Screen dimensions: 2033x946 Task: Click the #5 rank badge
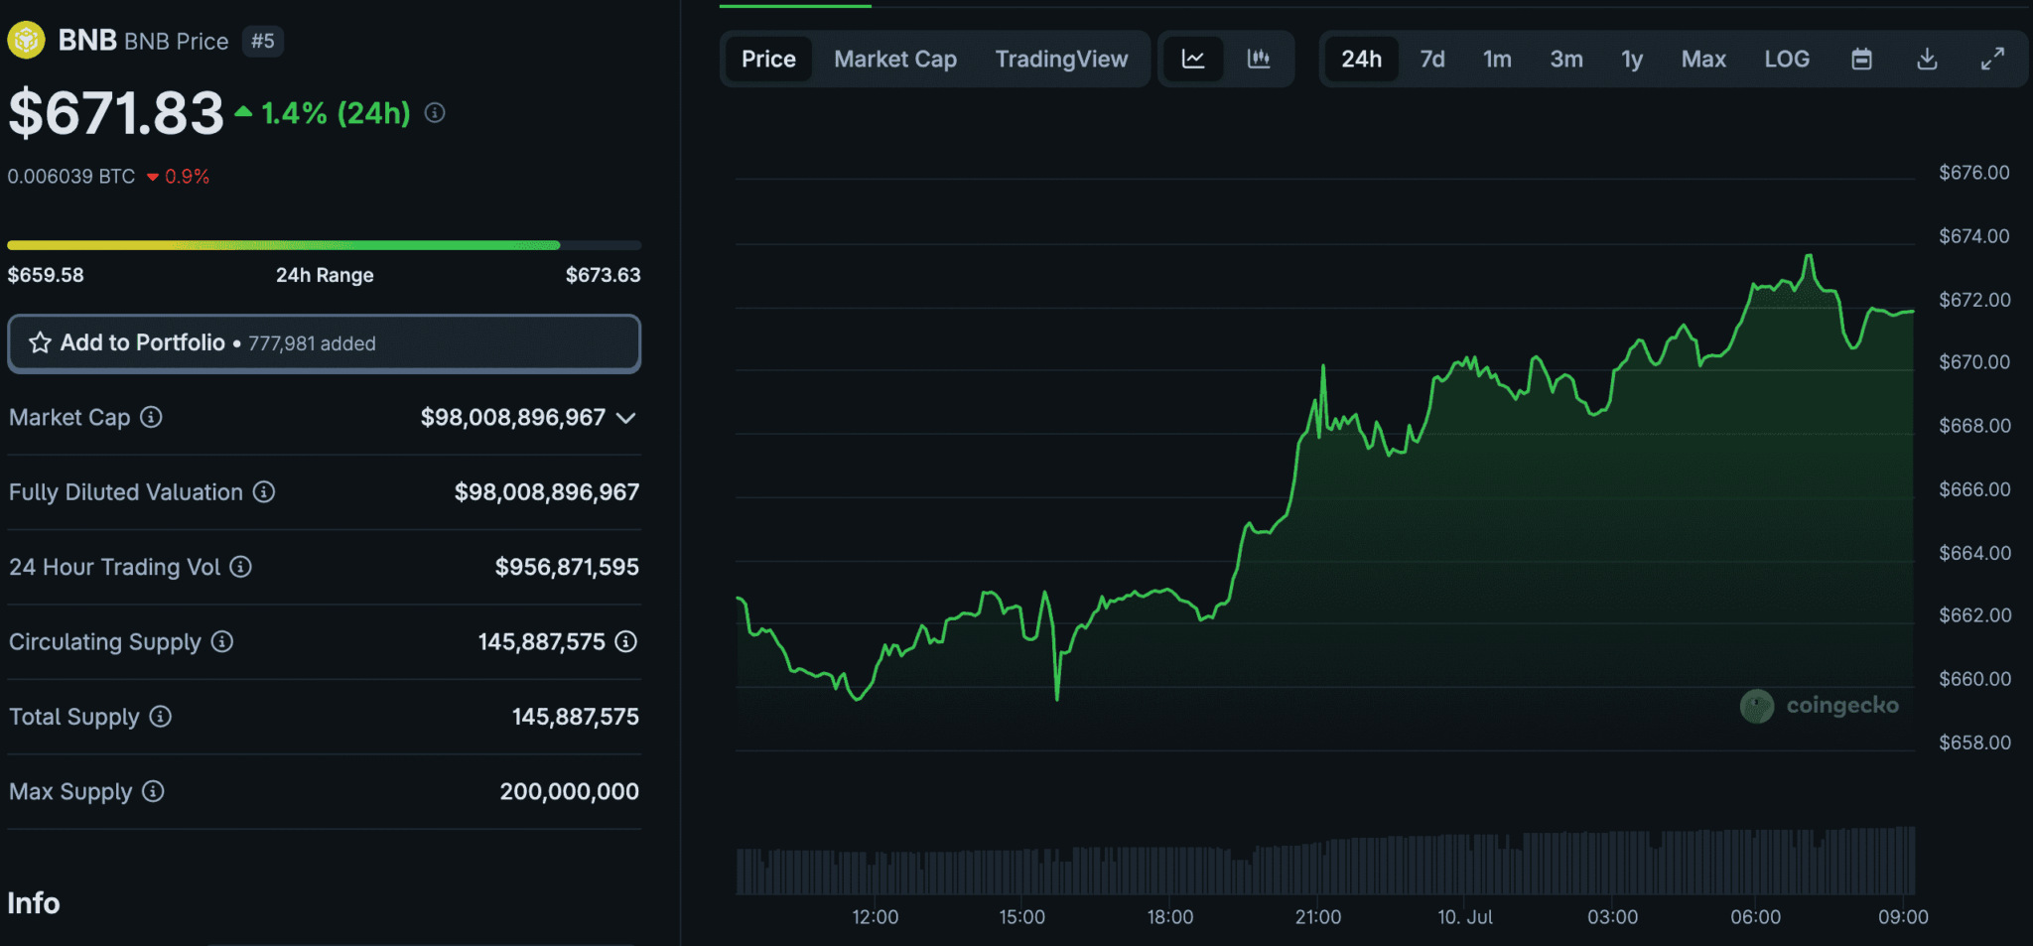(263, 41)
